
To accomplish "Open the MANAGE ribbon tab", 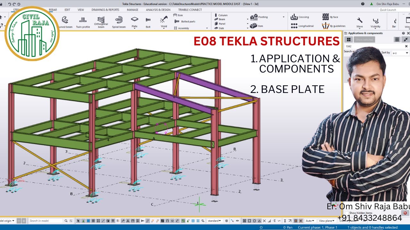I will [133, 10].
